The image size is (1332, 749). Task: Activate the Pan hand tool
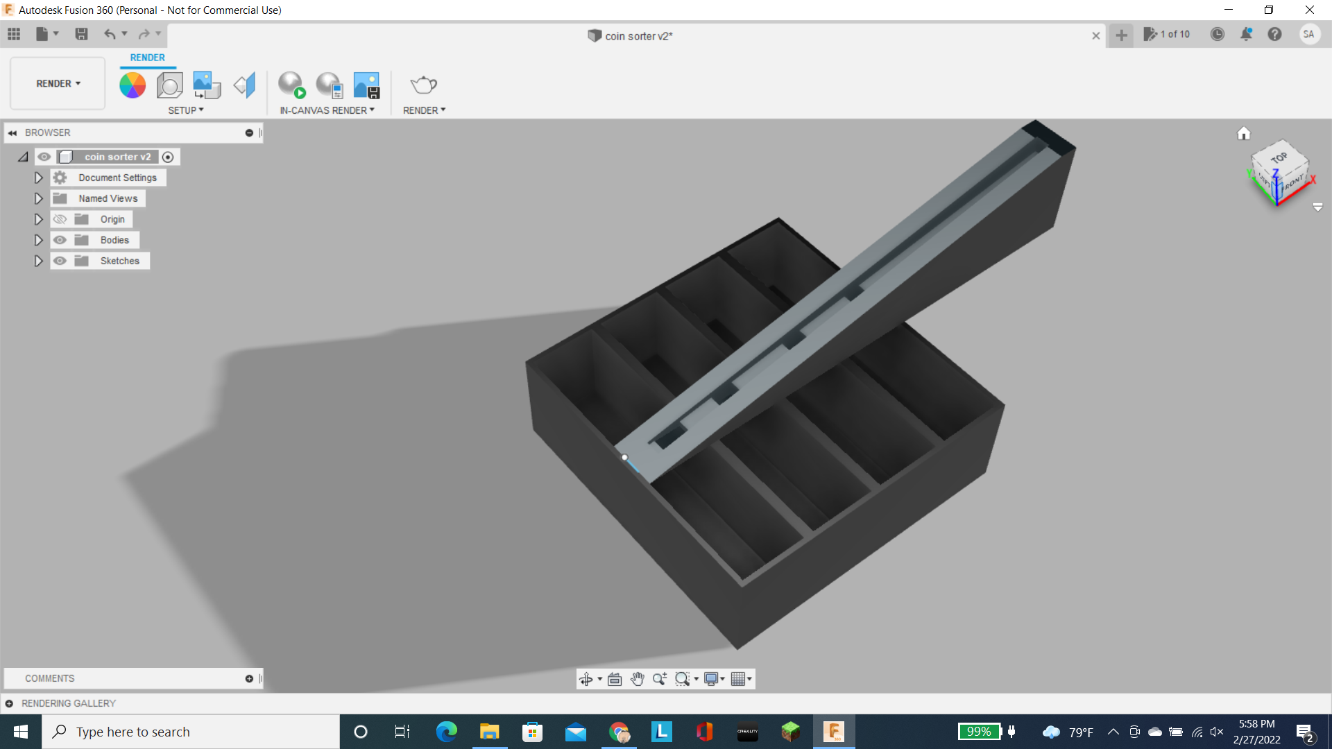pos(637,679)
